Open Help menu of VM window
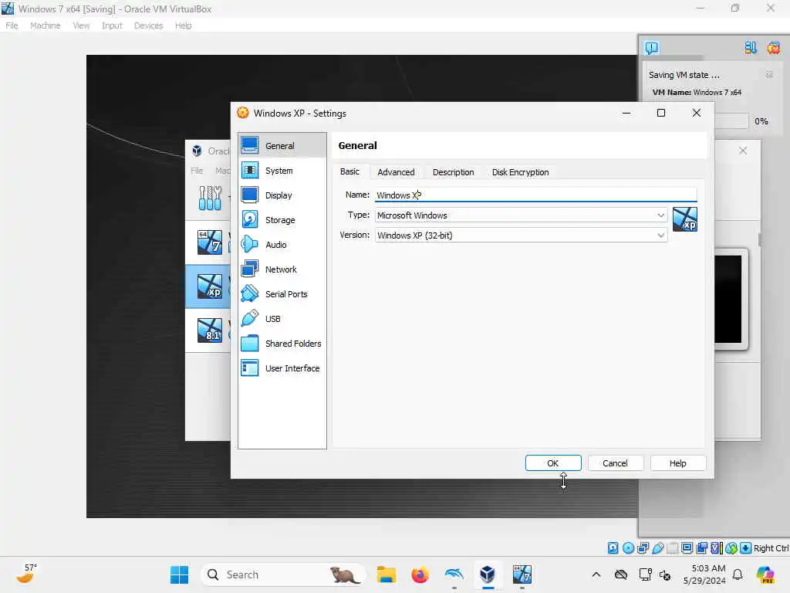The width and height of the screenshot is (790, 593). [184, 25]
